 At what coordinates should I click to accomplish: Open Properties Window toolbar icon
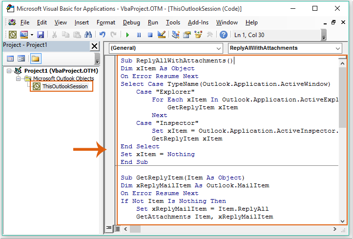coord(187,35)
